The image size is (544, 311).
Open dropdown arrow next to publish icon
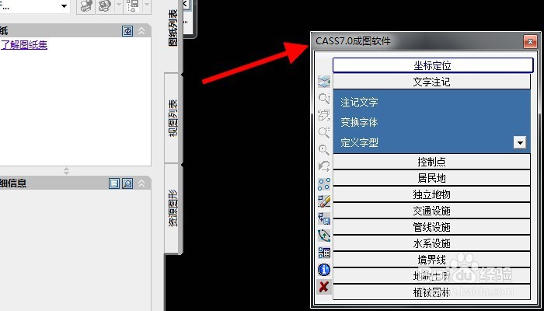[119, 6]
